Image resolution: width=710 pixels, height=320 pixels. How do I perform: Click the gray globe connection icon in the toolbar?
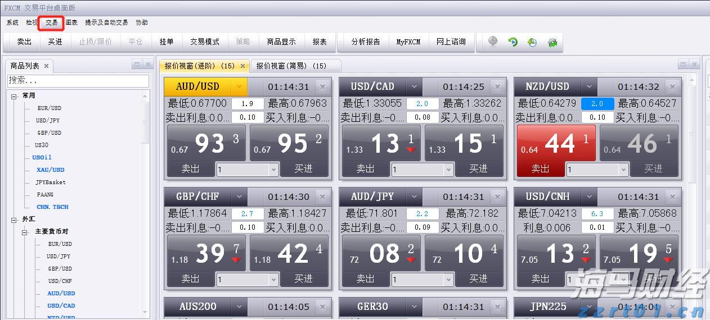pos(493,42)
